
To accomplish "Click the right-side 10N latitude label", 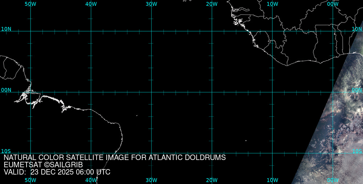I will coord(357,29).
